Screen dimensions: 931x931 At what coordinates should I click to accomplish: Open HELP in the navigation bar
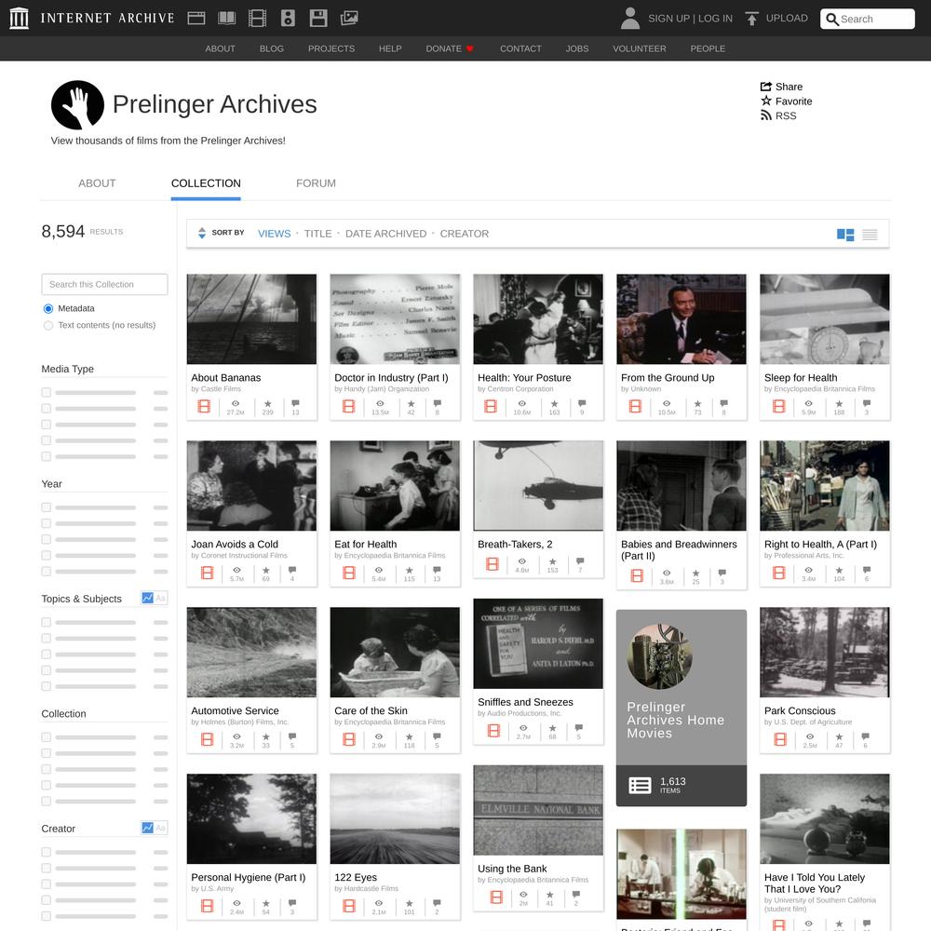pos(390,48)
